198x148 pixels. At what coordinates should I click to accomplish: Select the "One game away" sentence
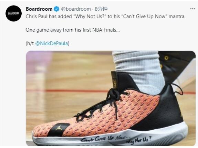[x=73, y=30]
